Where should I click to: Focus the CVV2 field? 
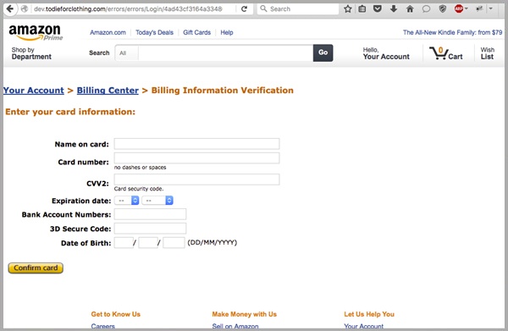click(x=196, y=179)
